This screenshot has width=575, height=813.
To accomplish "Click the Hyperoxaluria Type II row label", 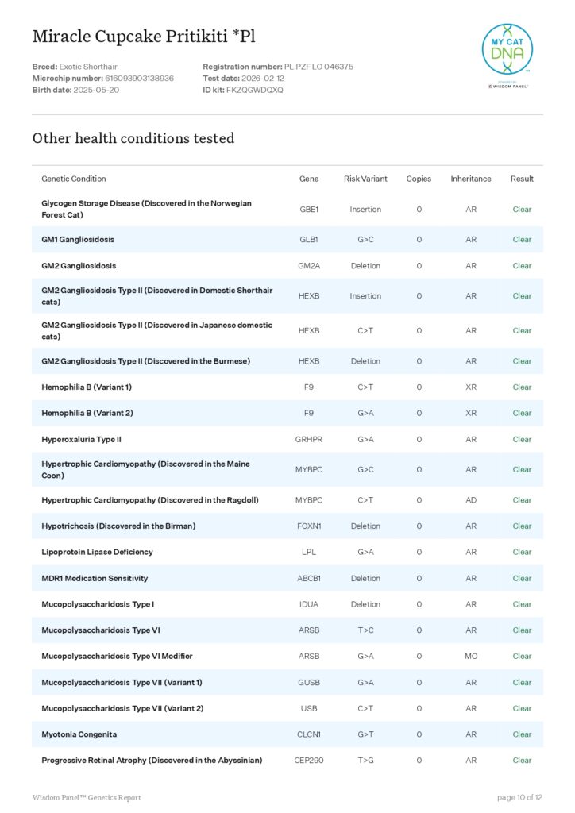I will [x=81, y=439].
